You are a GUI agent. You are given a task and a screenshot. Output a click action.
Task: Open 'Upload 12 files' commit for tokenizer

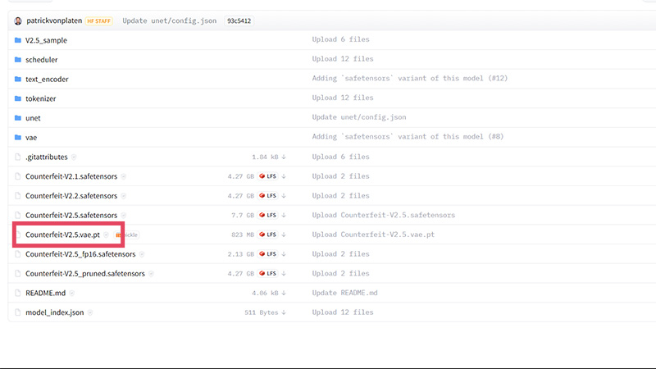[x=343, y=98]
